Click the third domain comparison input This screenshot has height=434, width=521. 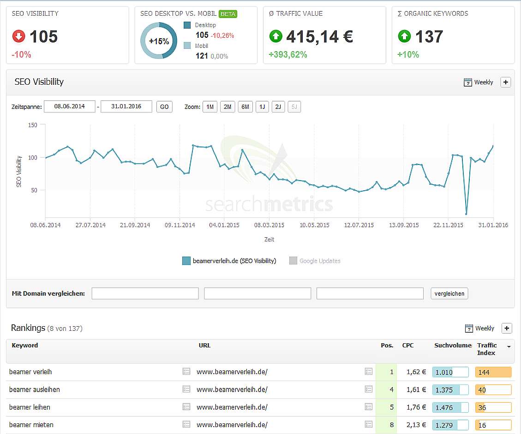click(370, 293)
